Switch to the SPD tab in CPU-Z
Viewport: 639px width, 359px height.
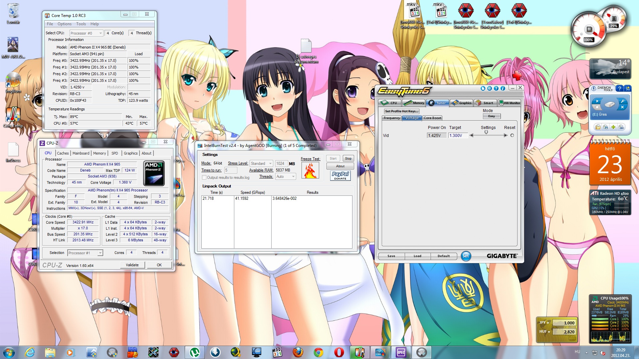[115, 153]
